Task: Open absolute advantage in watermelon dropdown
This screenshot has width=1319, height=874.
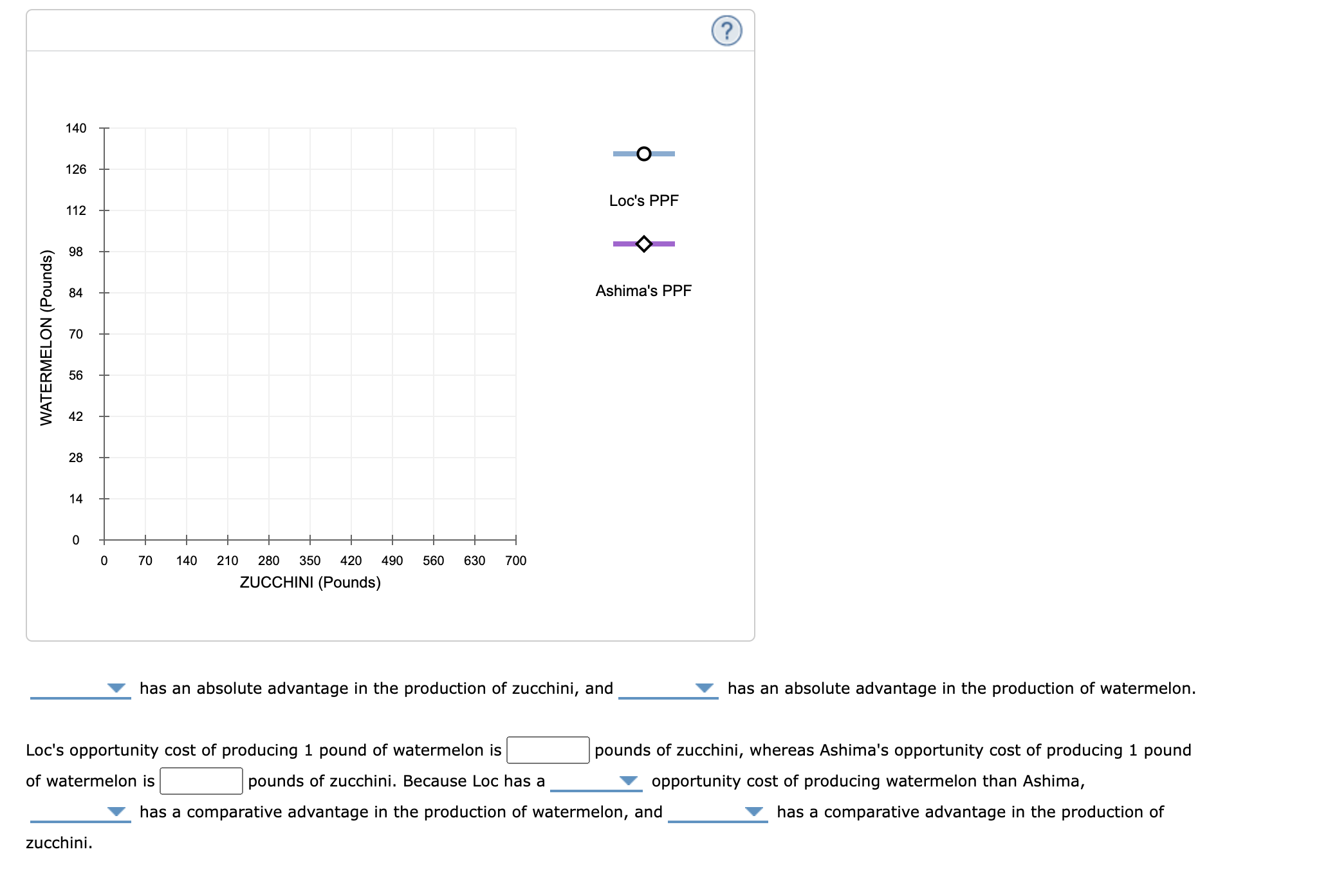Action: click(x=668, y=688)
